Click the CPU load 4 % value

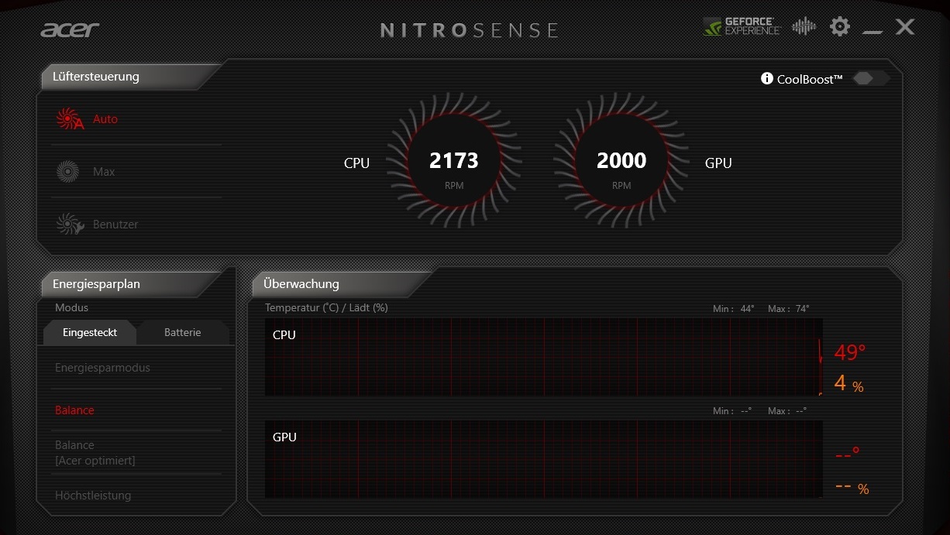coord(848,382)
